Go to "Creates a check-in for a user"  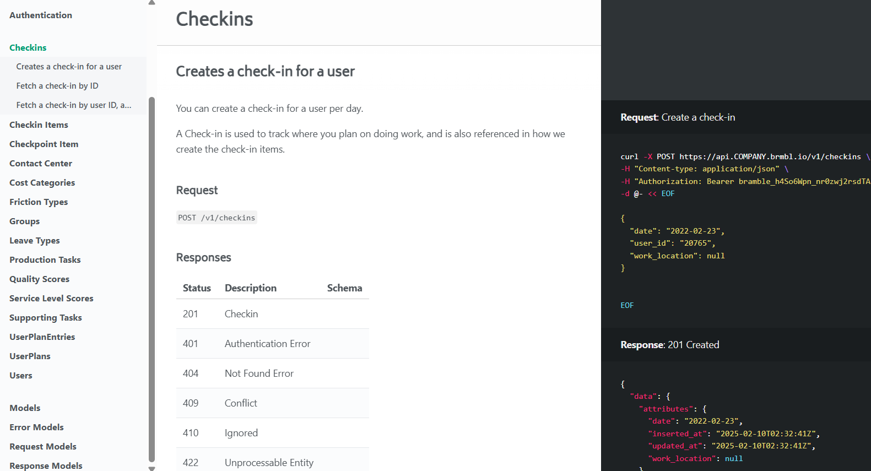(69, 67)
